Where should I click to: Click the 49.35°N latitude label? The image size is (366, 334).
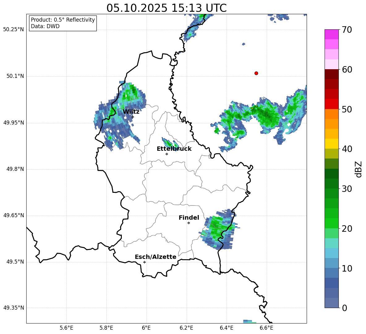click(x=14, y=308)
